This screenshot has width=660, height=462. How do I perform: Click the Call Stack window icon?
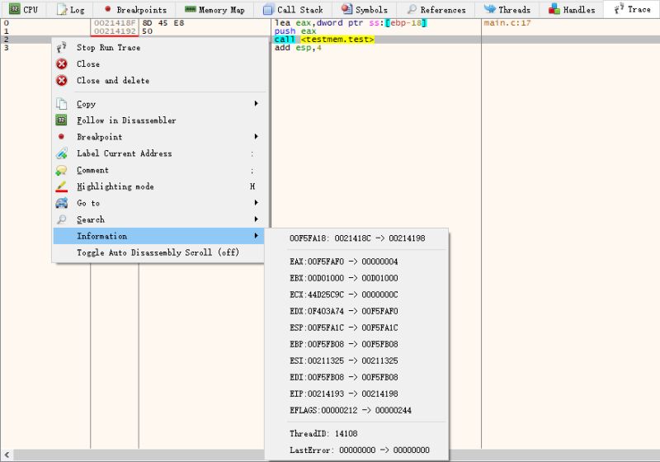(268, 9)
